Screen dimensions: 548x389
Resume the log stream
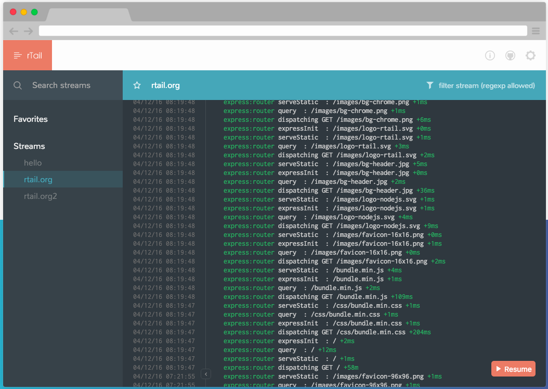(x=513, y=369)
